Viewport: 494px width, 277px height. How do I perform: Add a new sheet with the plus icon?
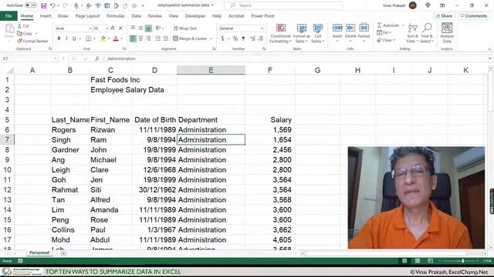(63, 253)
